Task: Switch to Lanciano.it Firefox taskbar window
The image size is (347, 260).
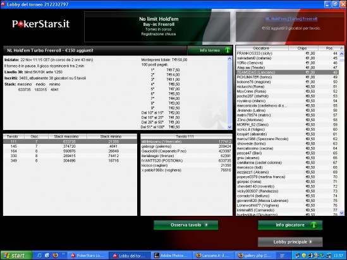Action: [x=214, y=256]
